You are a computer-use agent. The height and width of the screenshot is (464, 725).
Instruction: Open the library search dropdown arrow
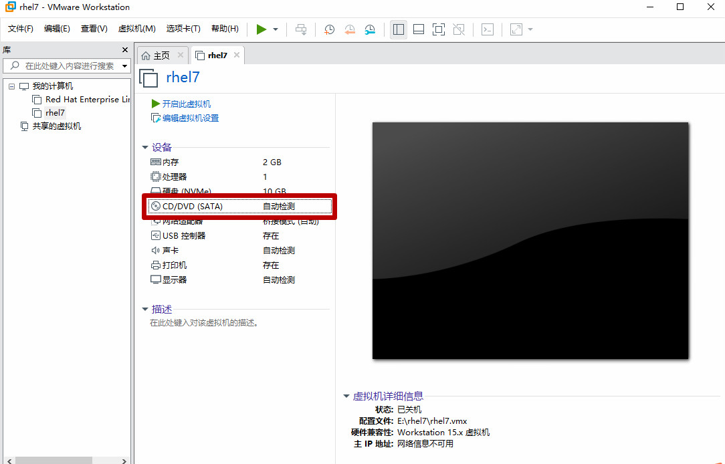pos(125,66)
